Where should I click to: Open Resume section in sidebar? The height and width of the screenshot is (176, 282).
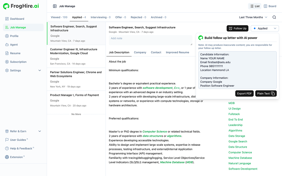[x=15, y=53]
